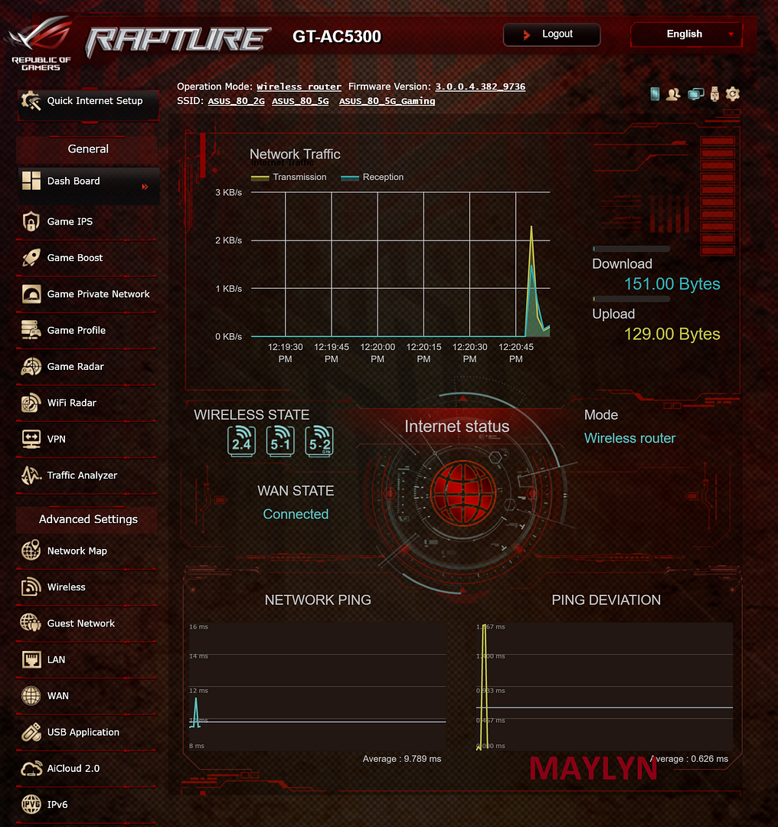Open the English language dropdown
The height and width of the screenshot is (827, 778).
click(x=685, y=34)
